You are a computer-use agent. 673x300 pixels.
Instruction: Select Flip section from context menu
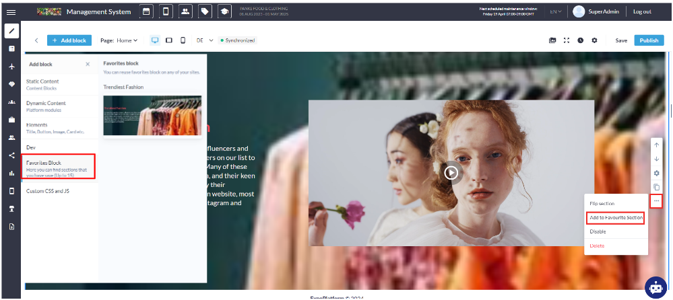[602, 203]
